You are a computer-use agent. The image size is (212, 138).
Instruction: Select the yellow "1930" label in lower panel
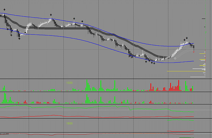coord(70,123)
